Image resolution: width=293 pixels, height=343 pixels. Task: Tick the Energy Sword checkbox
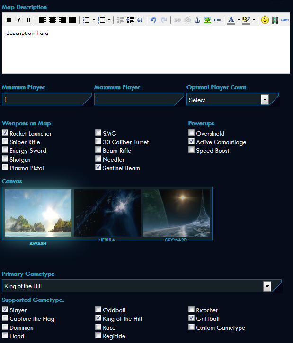click(5, 150)
